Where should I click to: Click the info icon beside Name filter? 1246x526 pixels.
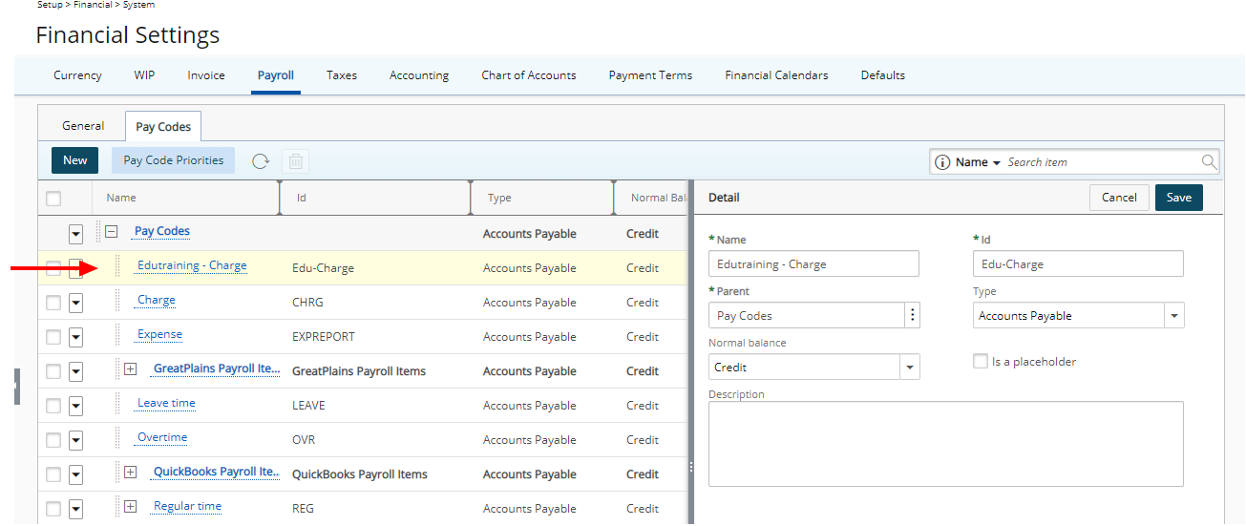click(x=942, y=162)
